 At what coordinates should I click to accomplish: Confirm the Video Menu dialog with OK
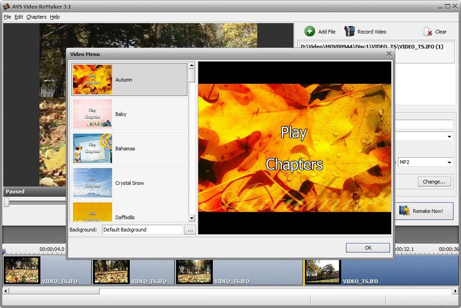pyautogui.click(x=368, y=247)
